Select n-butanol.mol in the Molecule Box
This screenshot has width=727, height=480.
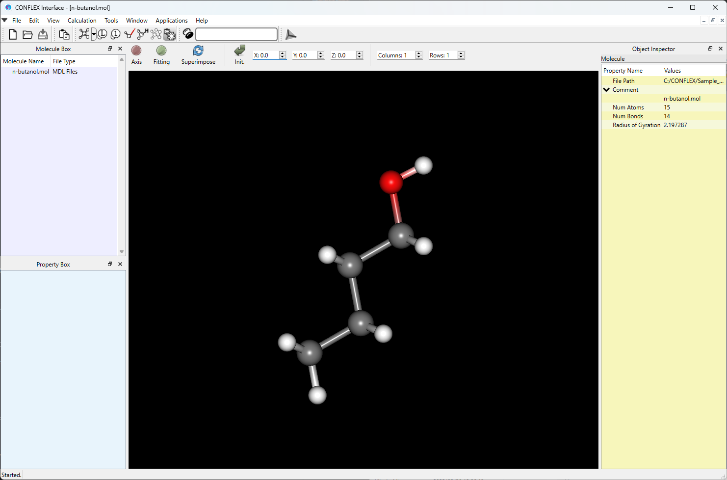(30, 71)
